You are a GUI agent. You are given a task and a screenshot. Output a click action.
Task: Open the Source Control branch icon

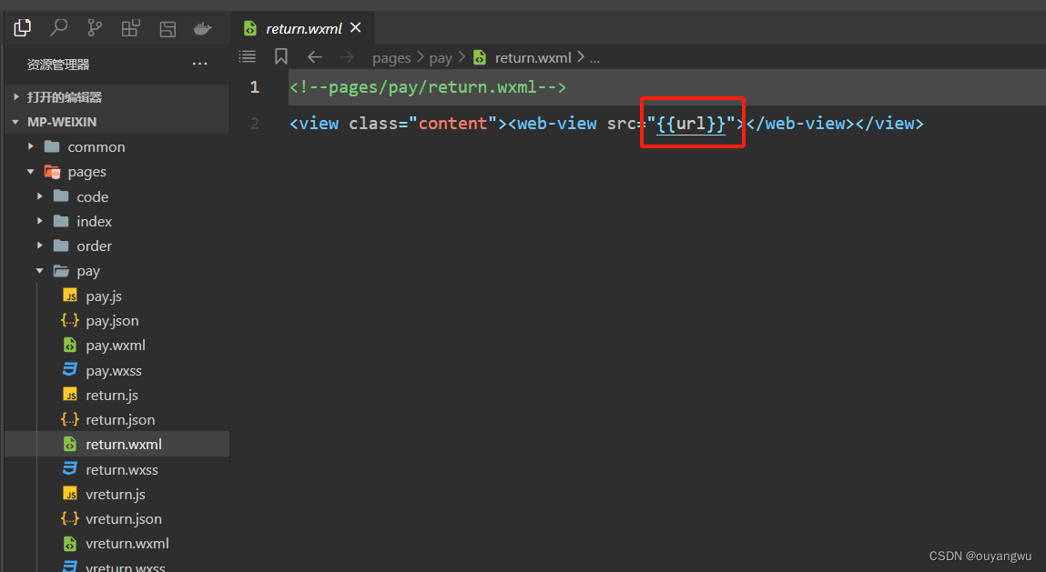(x=95, y=28)
